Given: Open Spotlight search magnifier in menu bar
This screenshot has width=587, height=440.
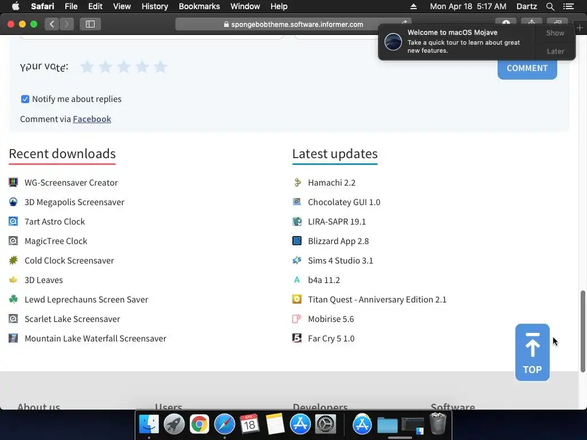Looking at the screenshot, I should click(x=550, y=6).
